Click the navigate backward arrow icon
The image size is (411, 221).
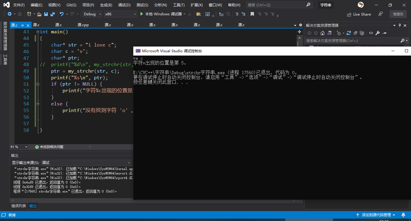tap(10, 14)
